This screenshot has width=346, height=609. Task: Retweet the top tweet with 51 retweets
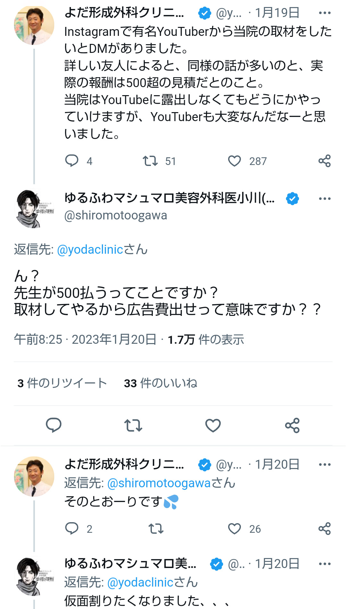coord(150,161)
